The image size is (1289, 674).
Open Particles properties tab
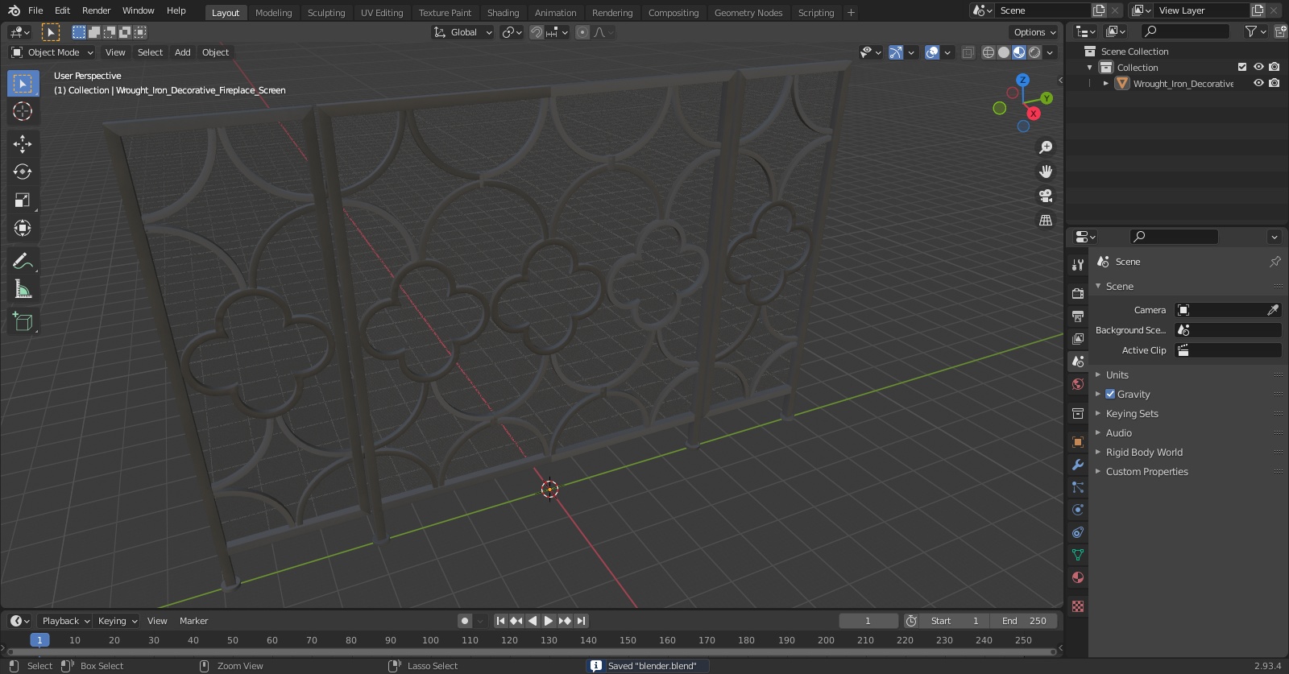coord(1077,487)
